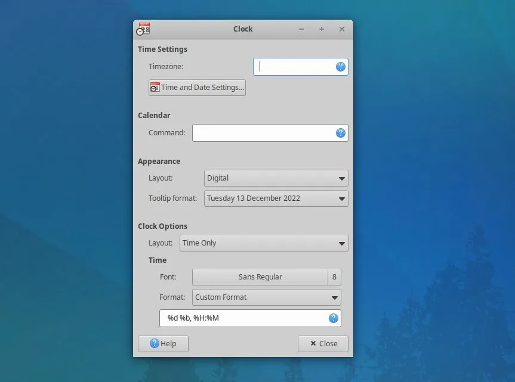Open the Clock Options Layout dropdown showing Time Only

263,243
